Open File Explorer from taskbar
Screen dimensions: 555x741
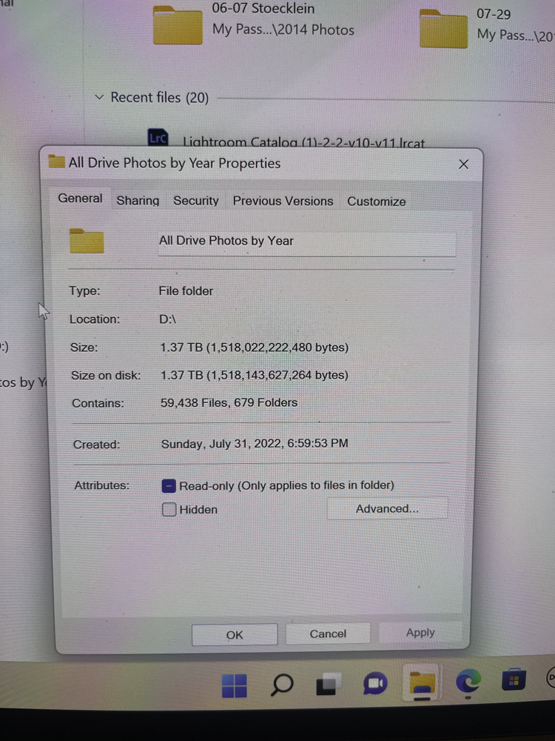[x=422, y=684]
